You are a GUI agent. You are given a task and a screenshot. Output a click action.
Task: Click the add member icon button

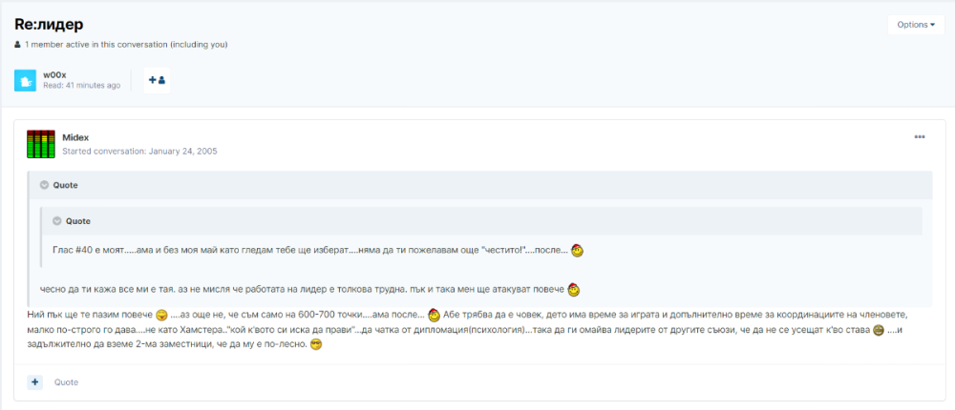click(157, 80)
